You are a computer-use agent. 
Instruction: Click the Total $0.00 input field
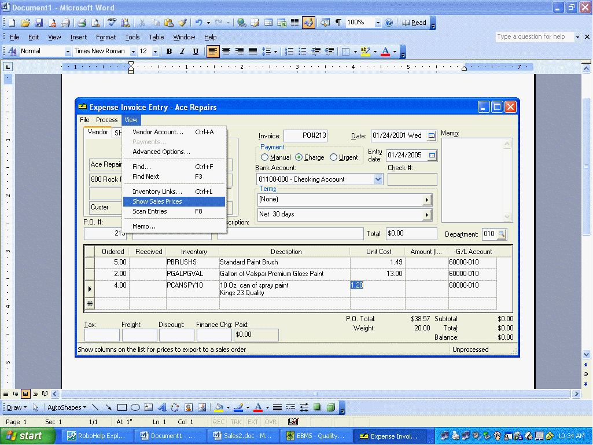pyautogui.click(x=411, y=233)
